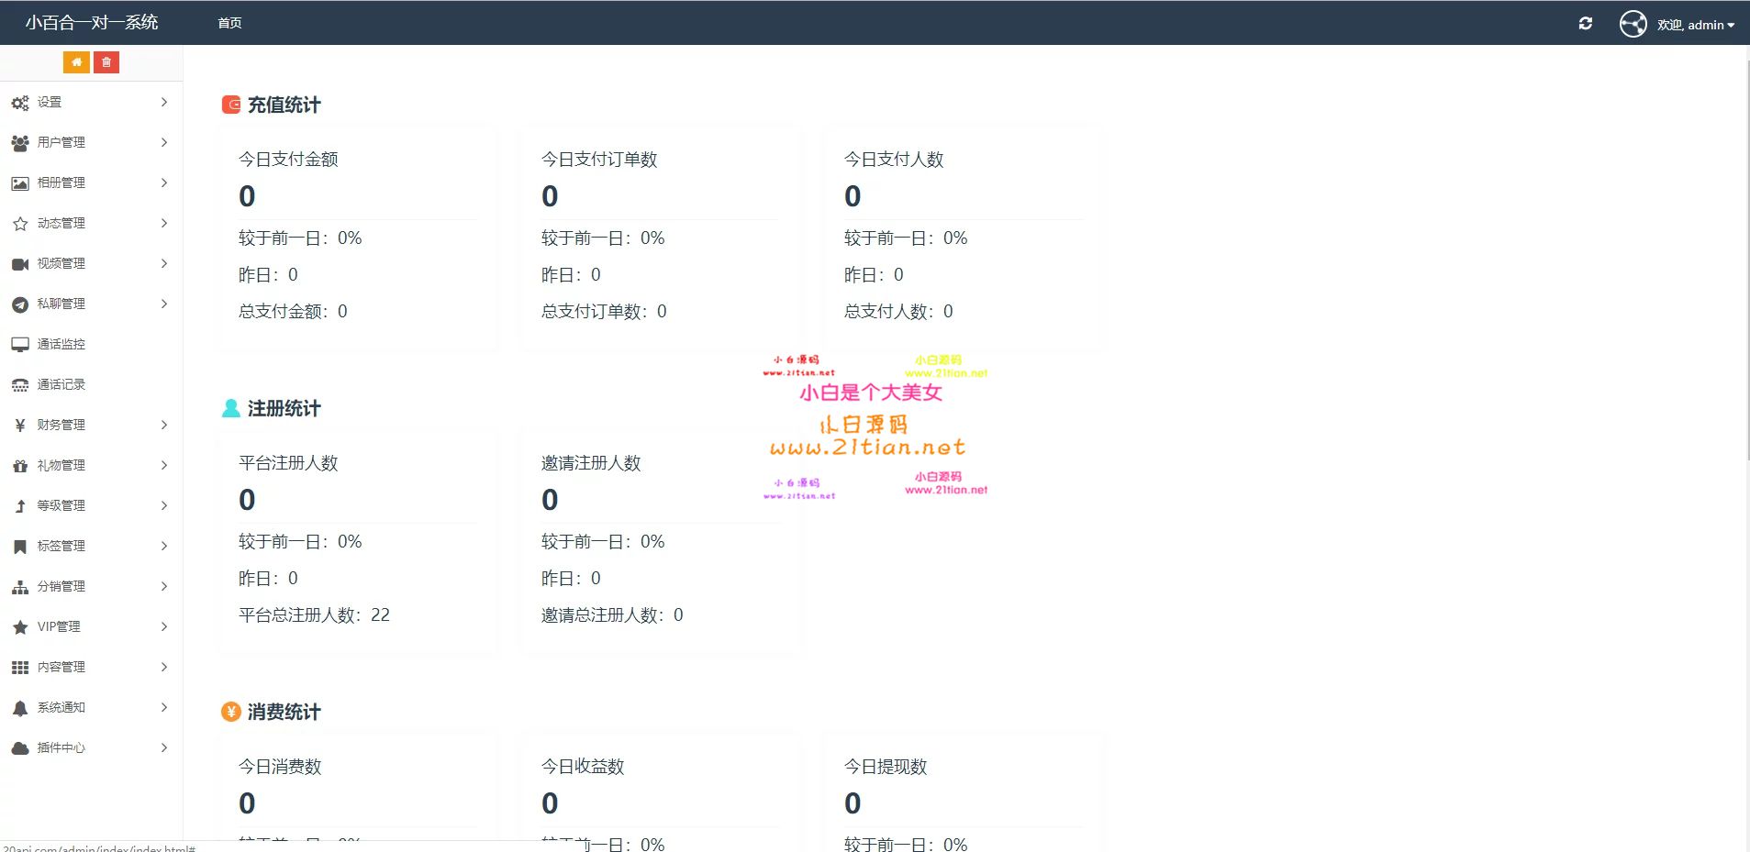Image resolution: width=1750 pixels, height=852 pixels.
Task: Click the 视频管理 camera icon
Action: pos(20,264)
